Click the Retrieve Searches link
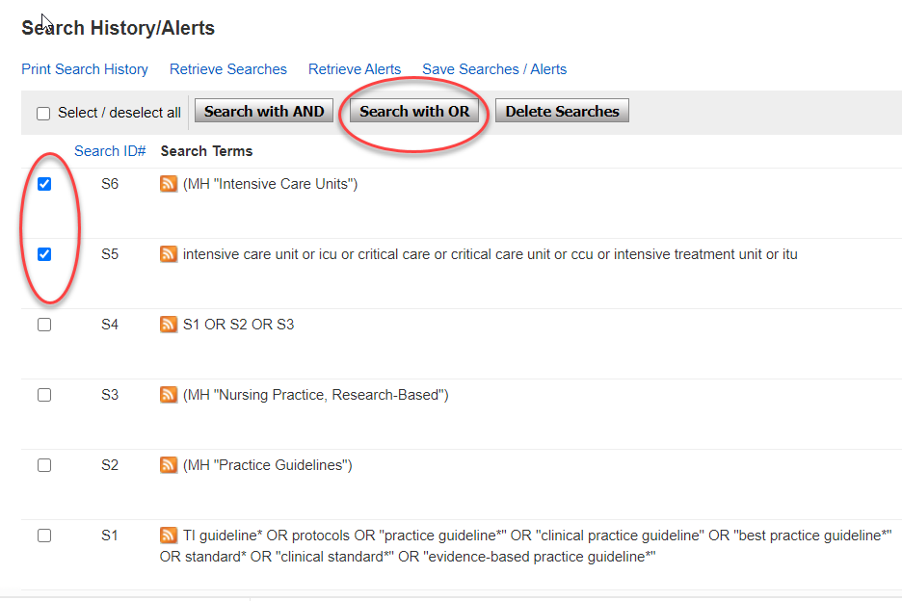The height and width of the screenshot is (601, 902). click(228, 69)
